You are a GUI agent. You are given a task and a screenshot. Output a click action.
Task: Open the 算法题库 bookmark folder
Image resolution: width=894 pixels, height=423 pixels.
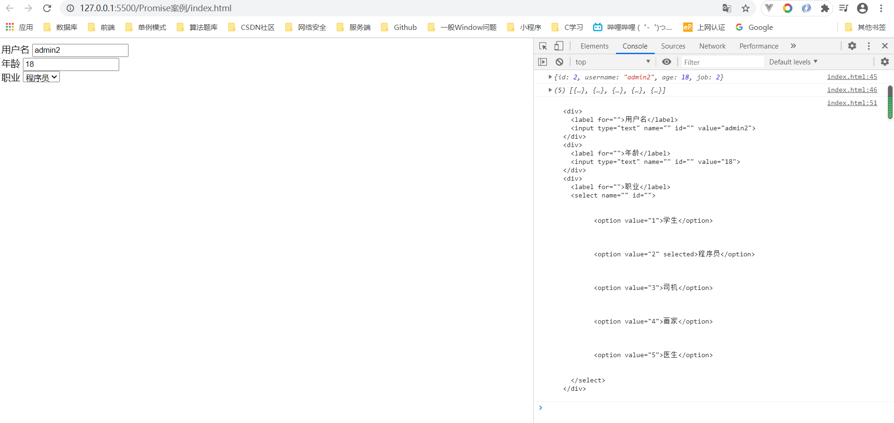pyautogui.click(x=197, y=27)
